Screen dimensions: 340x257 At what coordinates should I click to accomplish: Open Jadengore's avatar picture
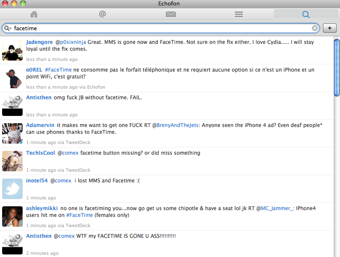click(x=12, y=50)
